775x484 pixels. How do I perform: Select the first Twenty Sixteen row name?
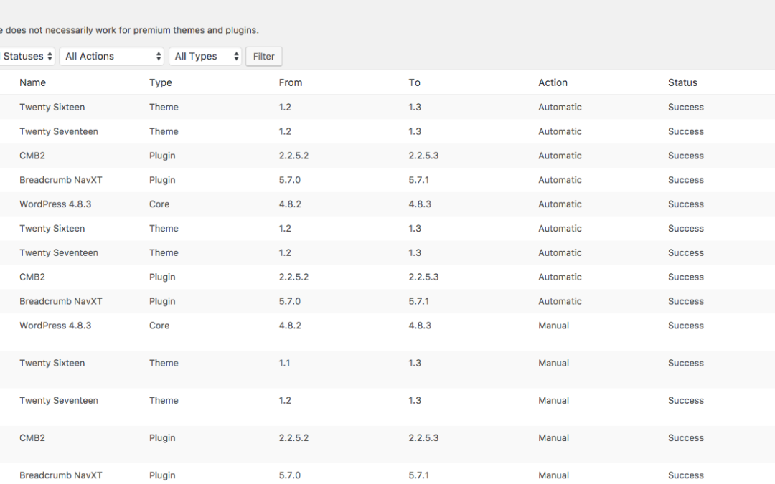point(52,107)
